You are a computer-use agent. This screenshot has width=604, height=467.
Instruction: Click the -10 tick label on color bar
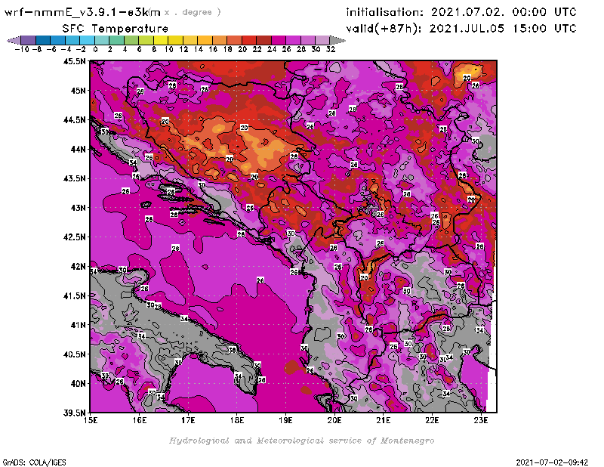(22, 49)
